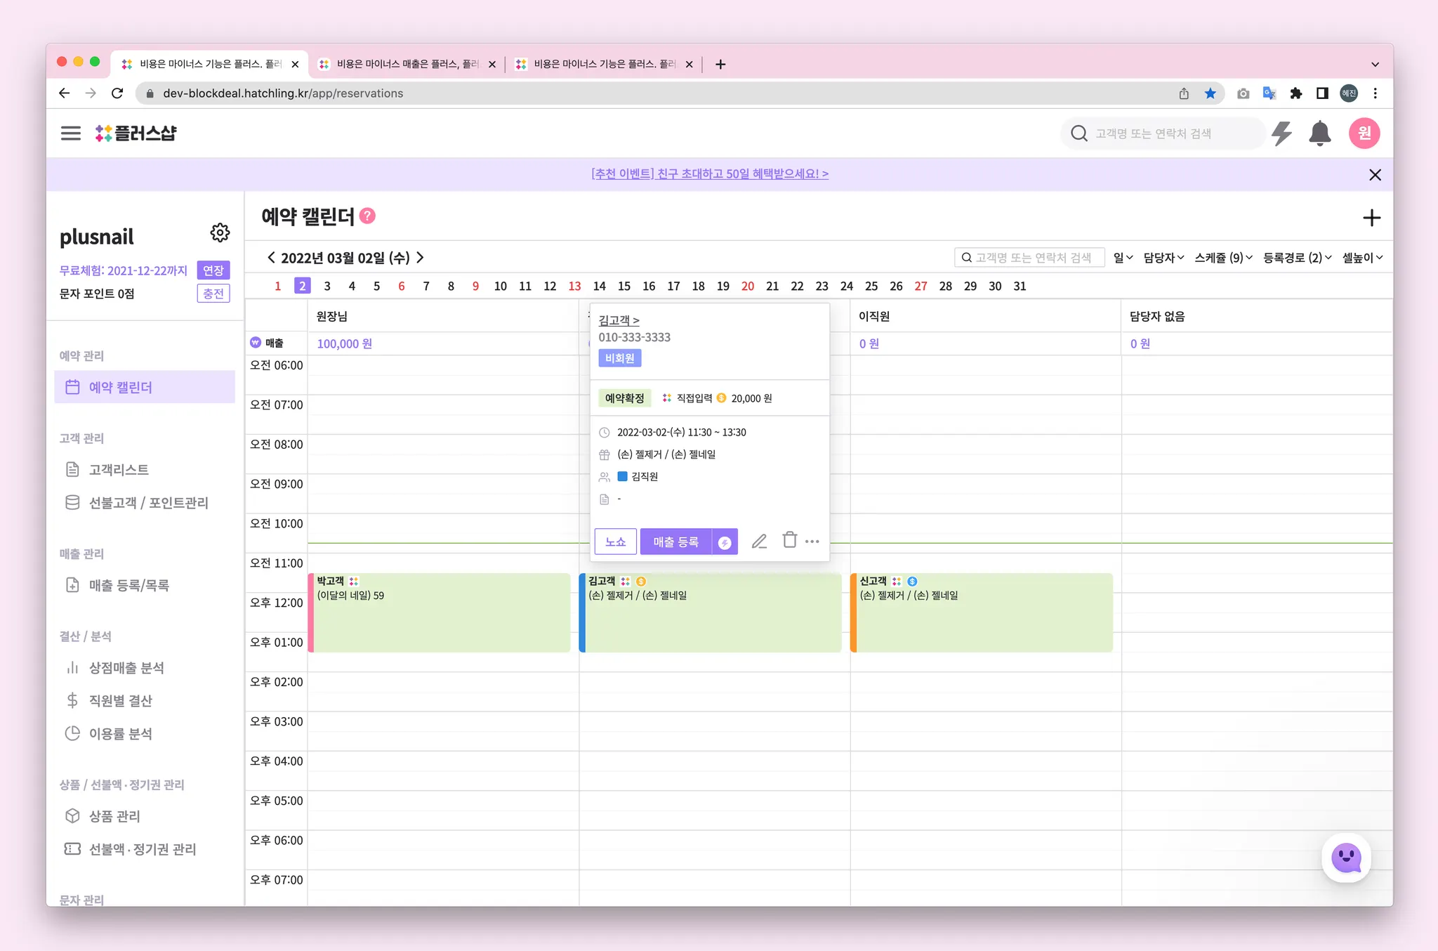
Task: Open the 일 view mode dropdown
Action: [1123, 258]
